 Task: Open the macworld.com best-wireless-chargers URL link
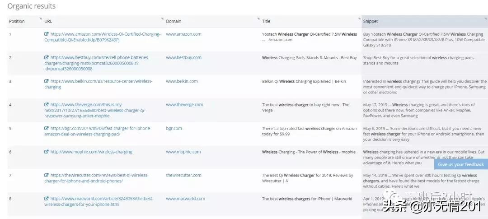pos(99,201)
